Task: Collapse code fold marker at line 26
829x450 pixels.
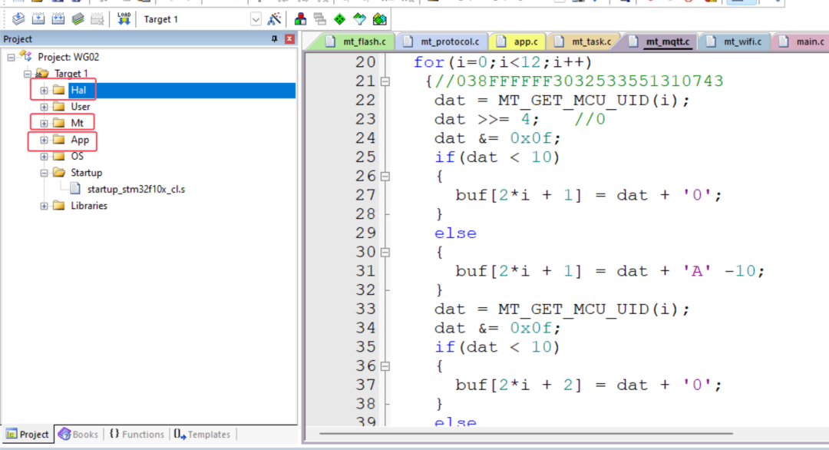Action: (x=385, y=176)
